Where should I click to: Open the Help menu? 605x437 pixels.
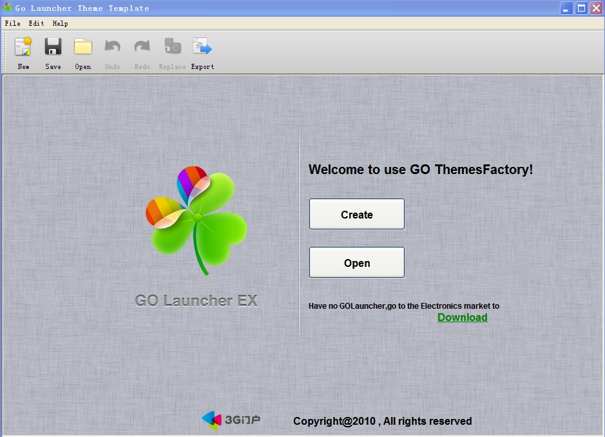(60, 24)
